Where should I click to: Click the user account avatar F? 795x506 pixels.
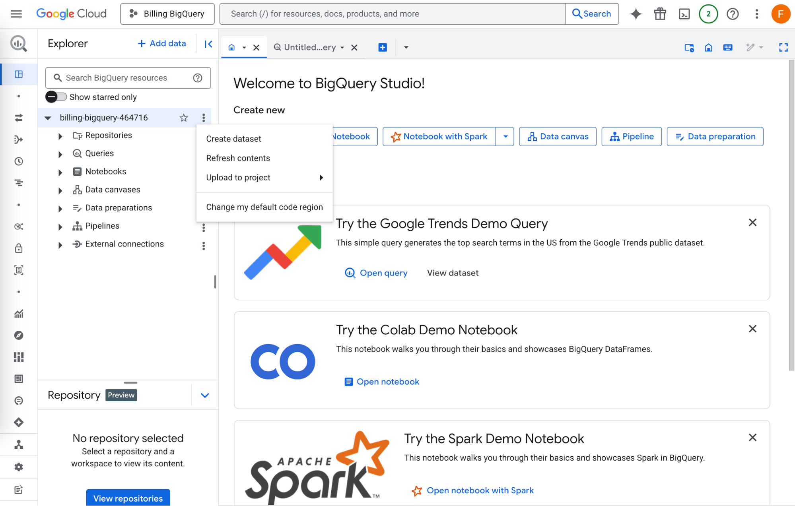[781, 14]
